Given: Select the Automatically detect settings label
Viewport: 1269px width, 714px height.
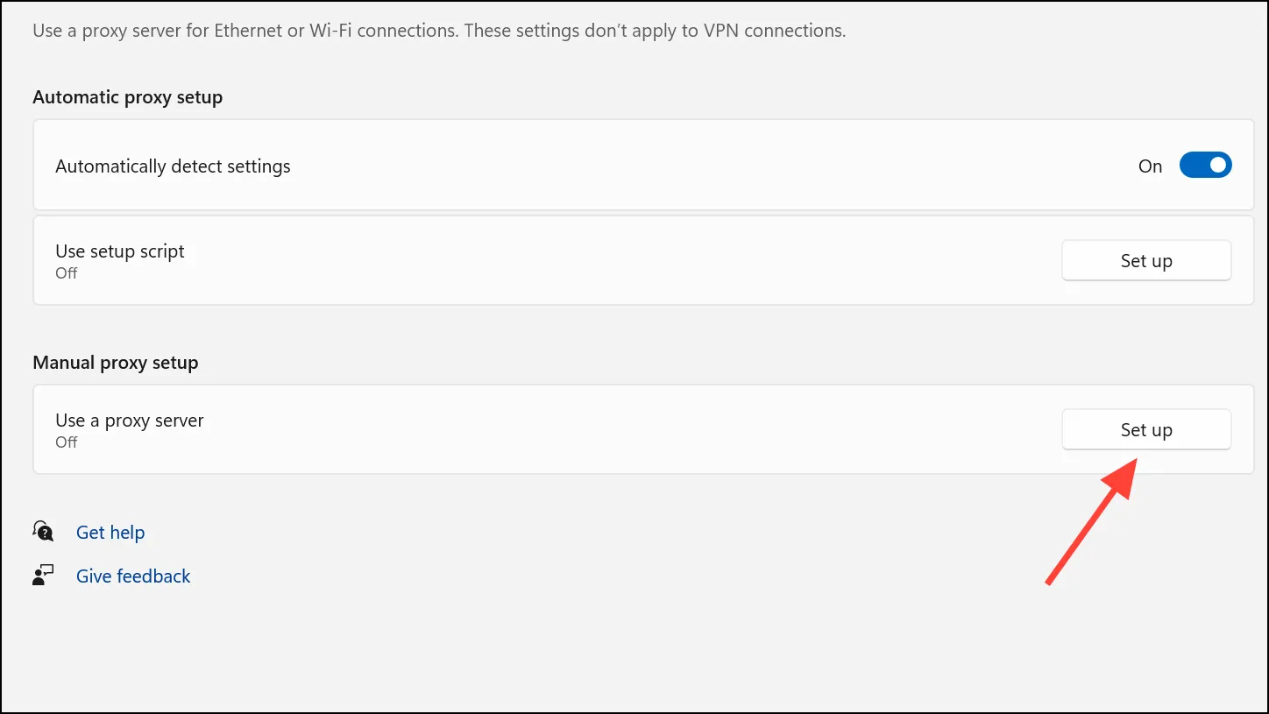Looking at the screenshot, I should pos(173,166).
